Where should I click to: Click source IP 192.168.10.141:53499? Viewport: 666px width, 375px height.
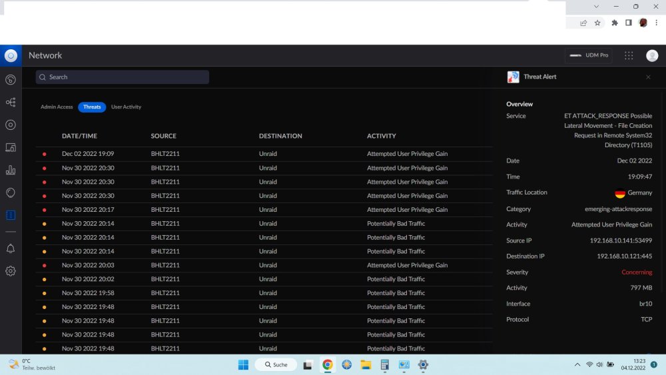coord(621,240)
